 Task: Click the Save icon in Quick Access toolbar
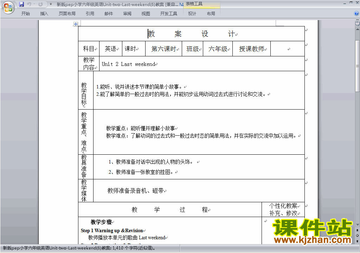click(21, 4)
